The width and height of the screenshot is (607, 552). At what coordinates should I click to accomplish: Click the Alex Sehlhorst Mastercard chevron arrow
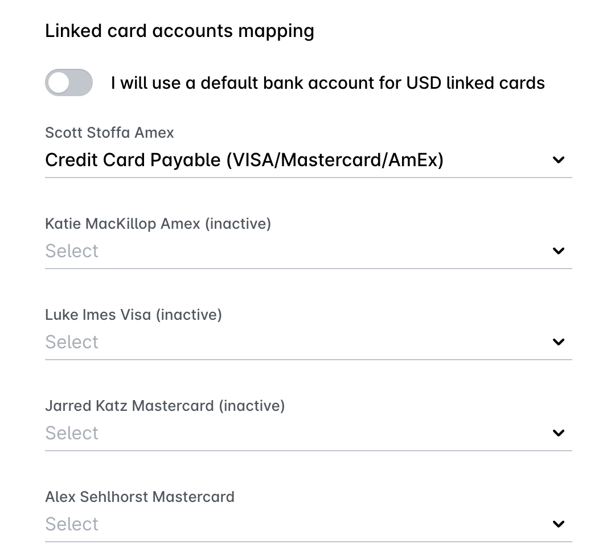click(558, 524)
